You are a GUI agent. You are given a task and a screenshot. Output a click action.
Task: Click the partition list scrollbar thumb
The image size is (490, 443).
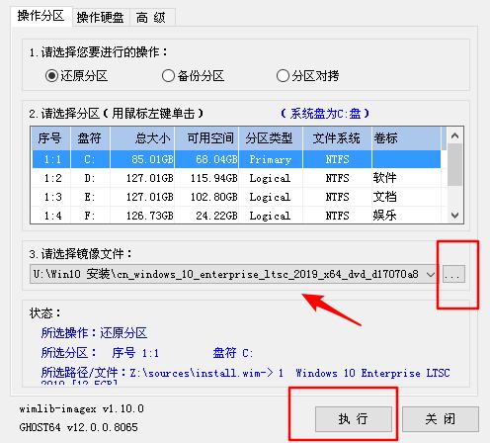click(x=454, y=165)
